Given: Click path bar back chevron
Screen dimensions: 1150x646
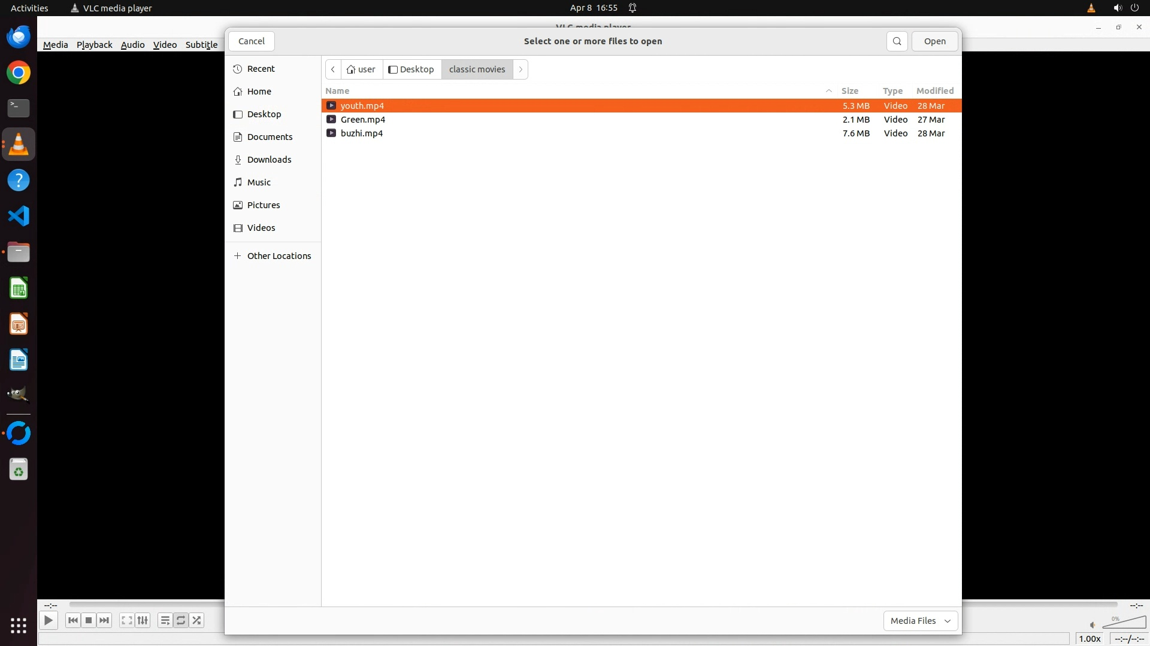Looking at the screenshot, I should click(333, 69).
